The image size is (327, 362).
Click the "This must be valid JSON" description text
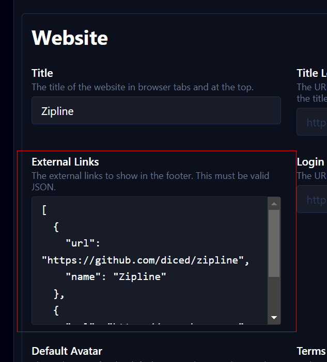(150, 182)
